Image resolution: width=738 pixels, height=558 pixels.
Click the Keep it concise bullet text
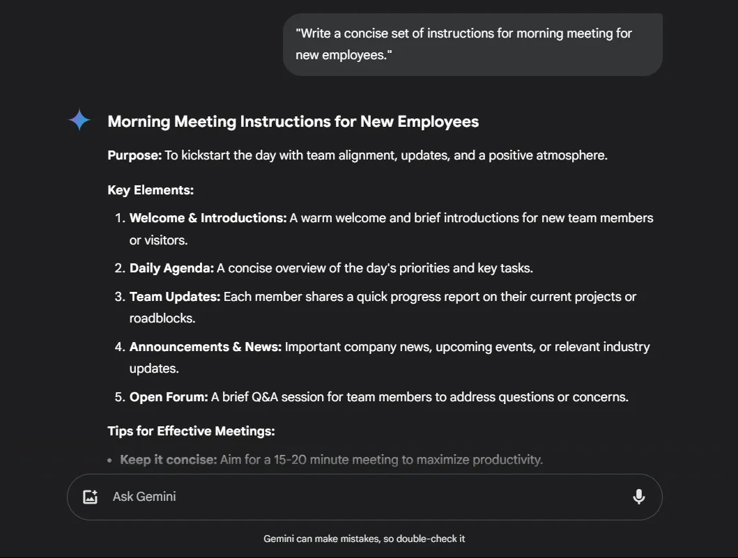point(169,460)
